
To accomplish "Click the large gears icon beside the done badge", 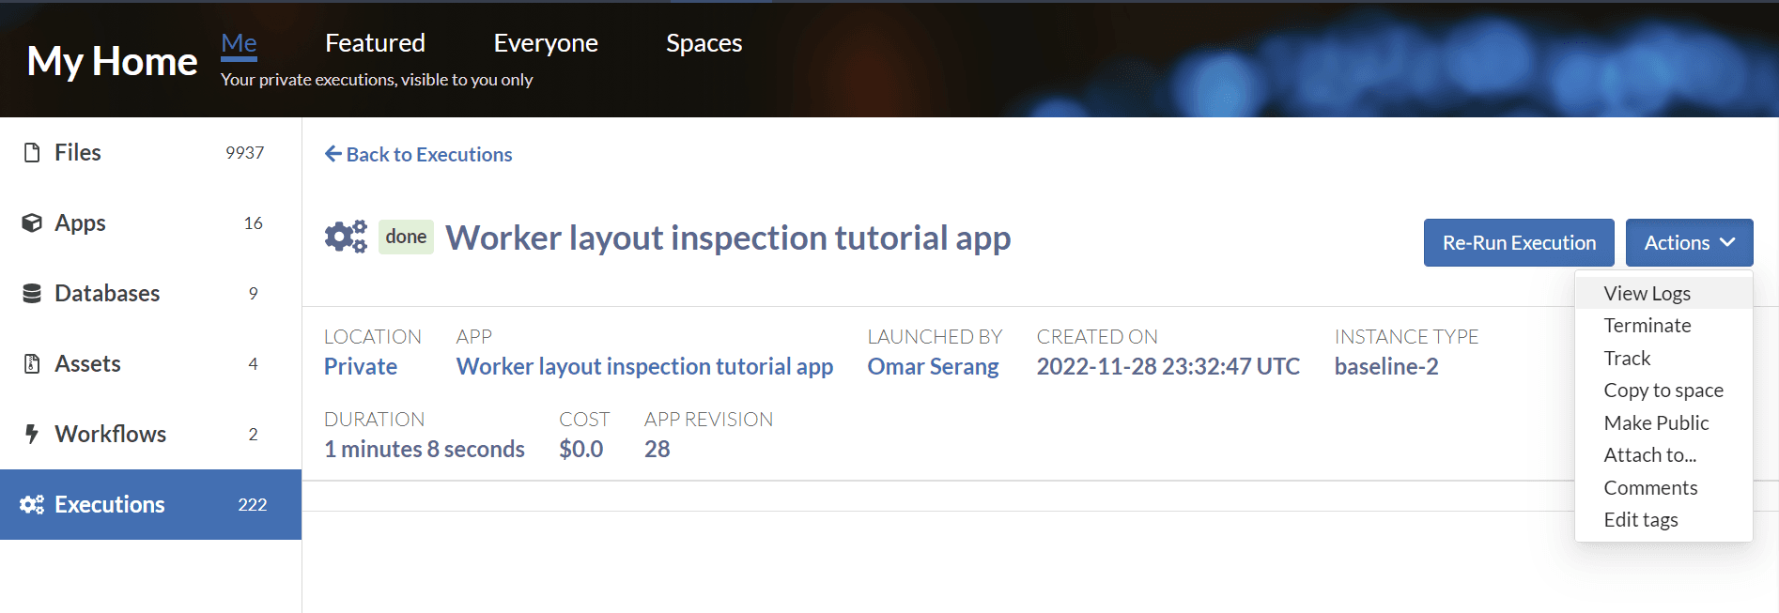I will (x=346, y=237).
